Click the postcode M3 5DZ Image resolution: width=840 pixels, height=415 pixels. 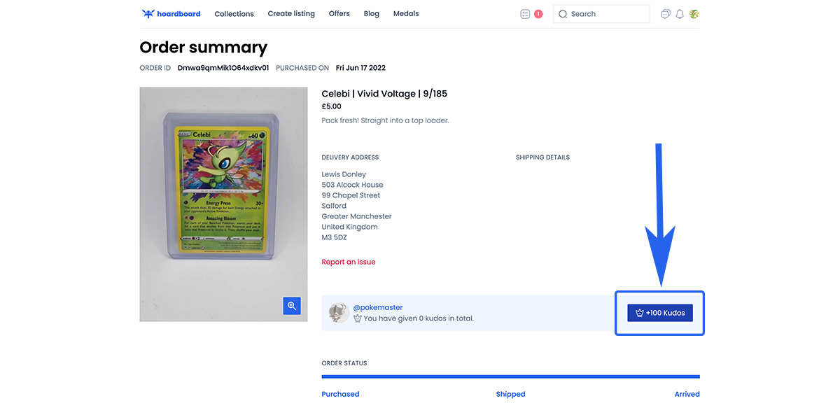tap(334, 237)
